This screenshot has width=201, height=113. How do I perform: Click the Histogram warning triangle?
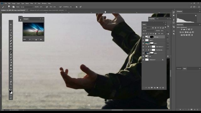196,15
